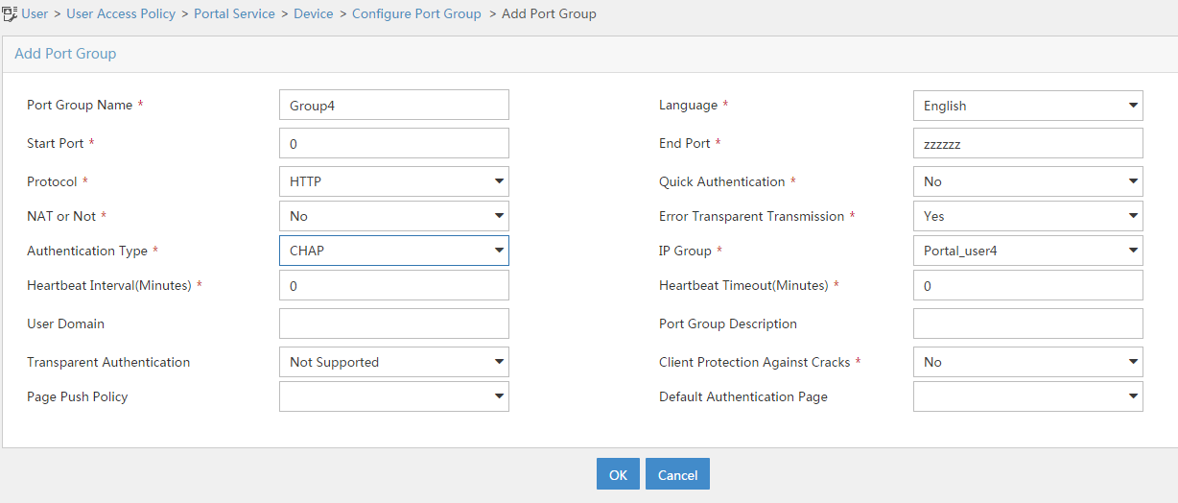
Task: Open the Transparent Authentication dropdown
Action: [394, 362]
